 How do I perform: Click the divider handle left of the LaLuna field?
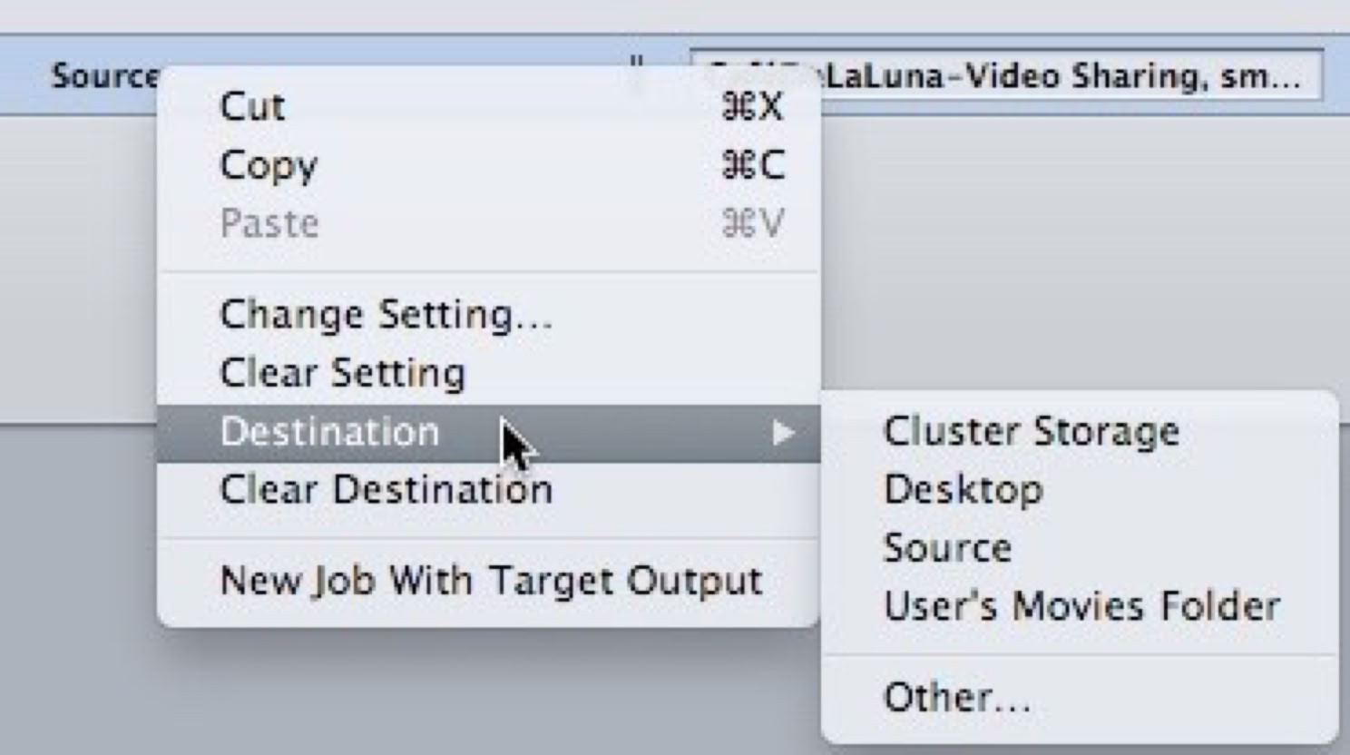[636, 64]
